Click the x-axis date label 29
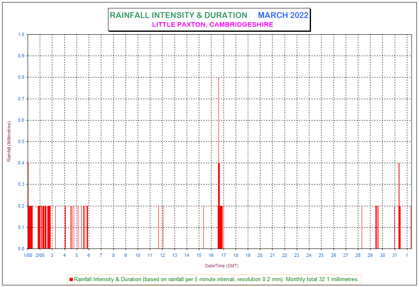Image resolution: width=419 pixels, height=287 pixels. (370, 255)
